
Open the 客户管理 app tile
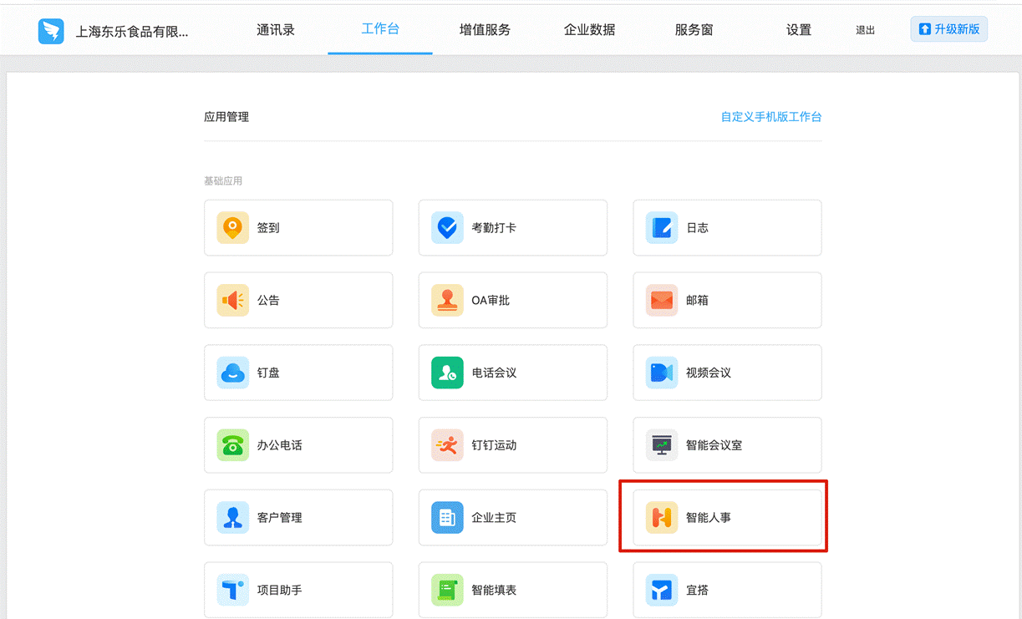click(298, 518)
